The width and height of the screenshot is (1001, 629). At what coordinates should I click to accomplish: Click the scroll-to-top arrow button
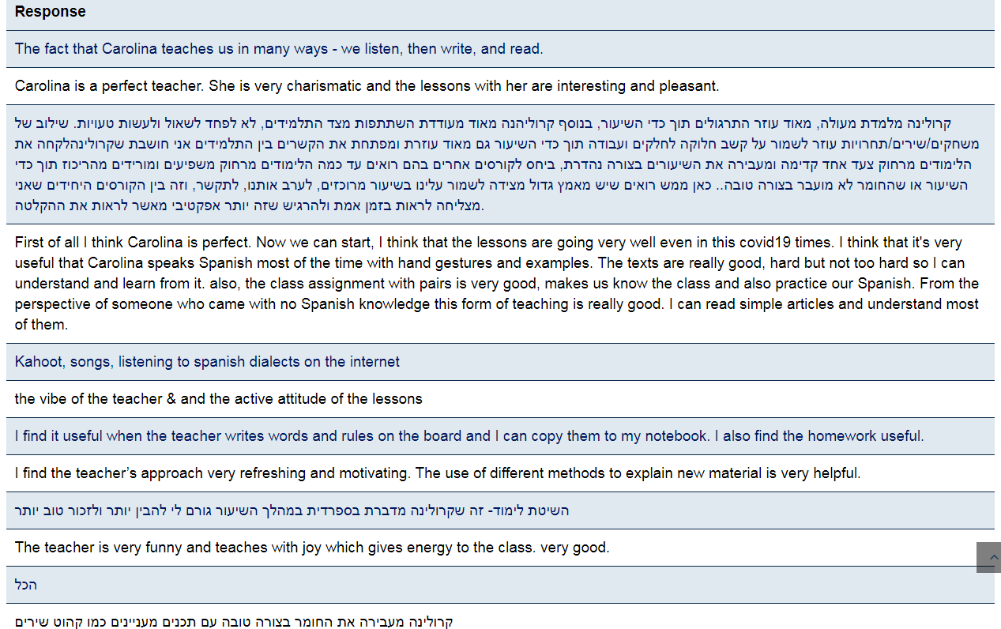click(988, 557)
